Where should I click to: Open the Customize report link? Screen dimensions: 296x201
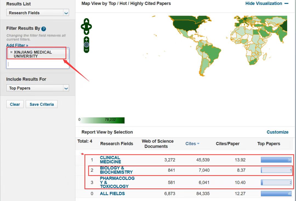pyautogui.click(x=277, y=132)
